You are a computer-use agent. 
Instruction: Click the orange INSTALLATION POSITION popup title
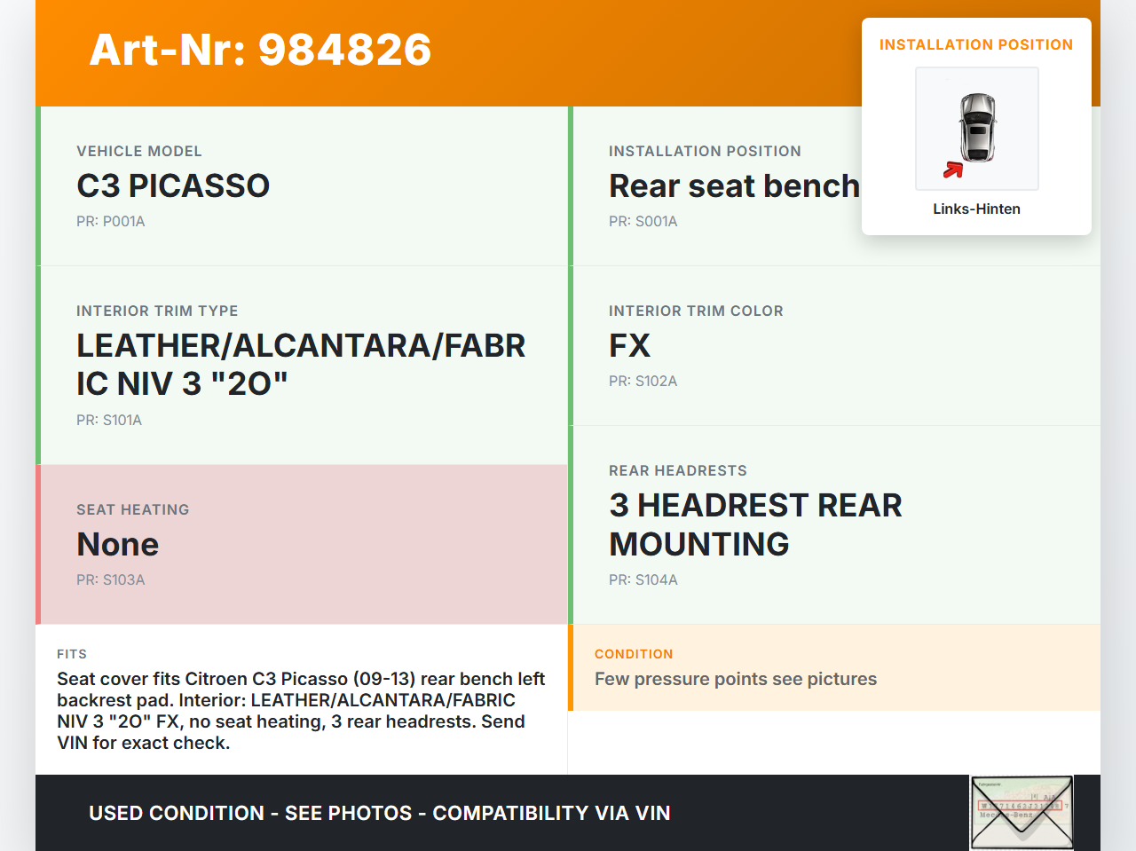coord(975,45)
